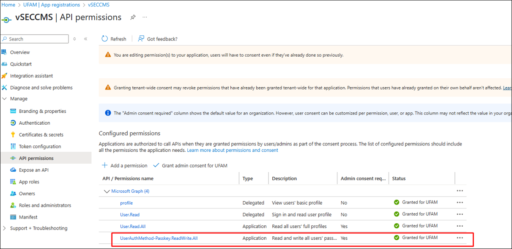
Task: Open the UserAuthMethod-Passkey.ReadWrite.All permission link
Action: [159, 238]
